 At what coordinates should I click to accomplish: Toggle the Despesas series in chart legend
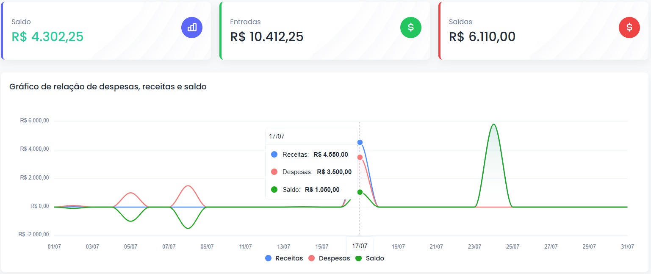(x=329, y=258)
